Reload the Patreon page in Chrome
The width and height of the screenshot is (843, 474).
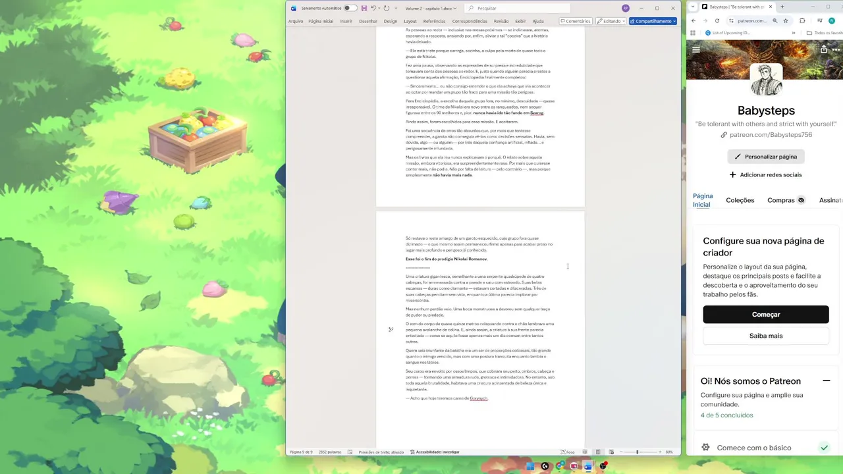pos(717,20)
